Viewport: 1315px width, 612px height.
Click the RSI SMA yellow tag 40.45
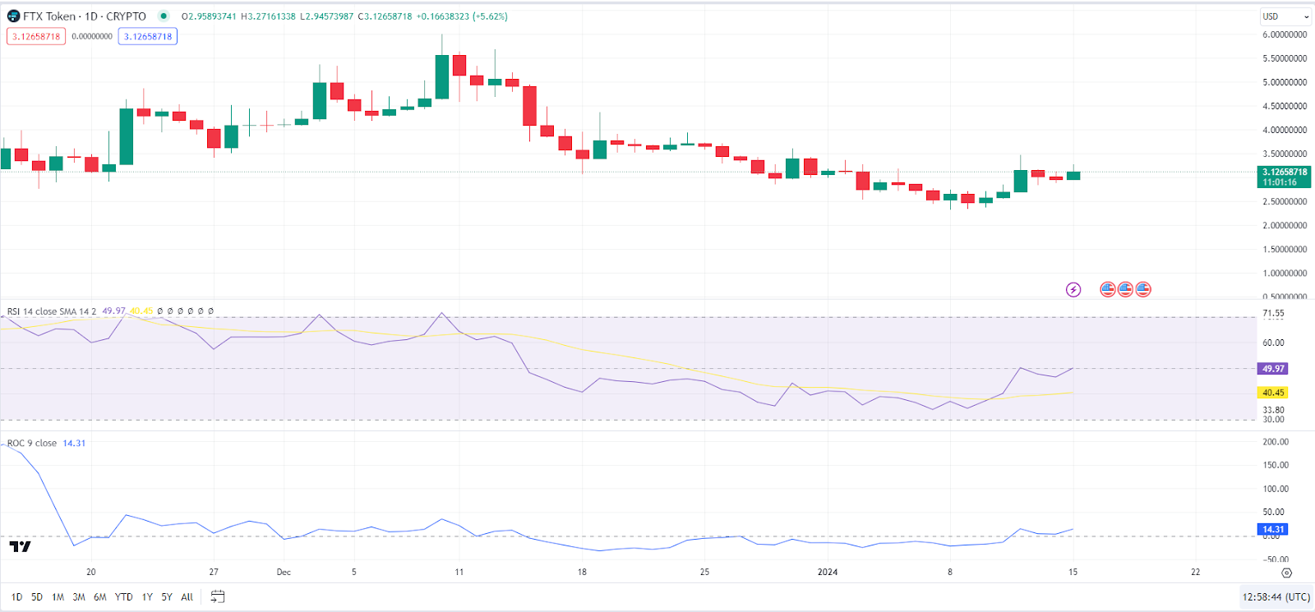[1273, 393]
